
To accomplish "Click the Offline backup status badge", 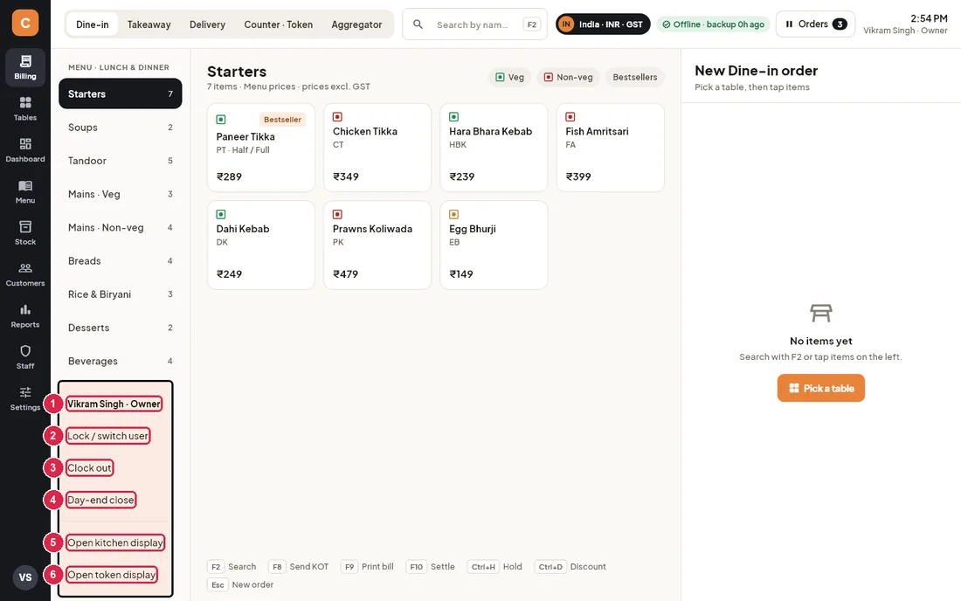I will [714, 24].
